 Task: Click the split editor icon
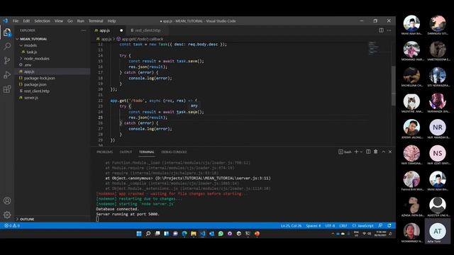(x=382, y=30)
